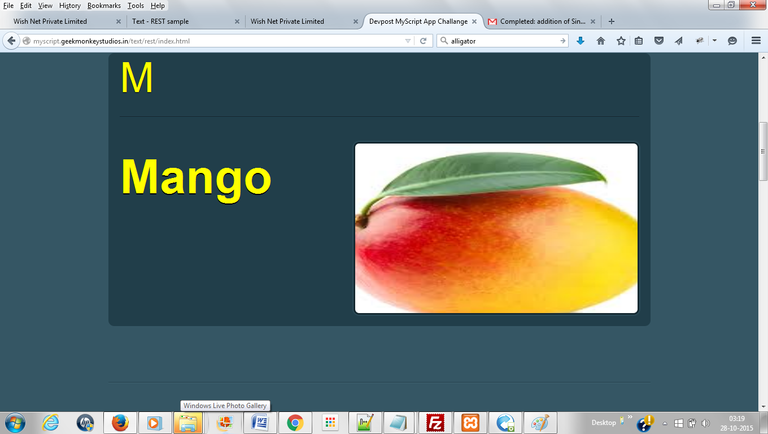Click the search magnifier icon
Viewport: 768px width, 434px height.
[x=444, y=41]
